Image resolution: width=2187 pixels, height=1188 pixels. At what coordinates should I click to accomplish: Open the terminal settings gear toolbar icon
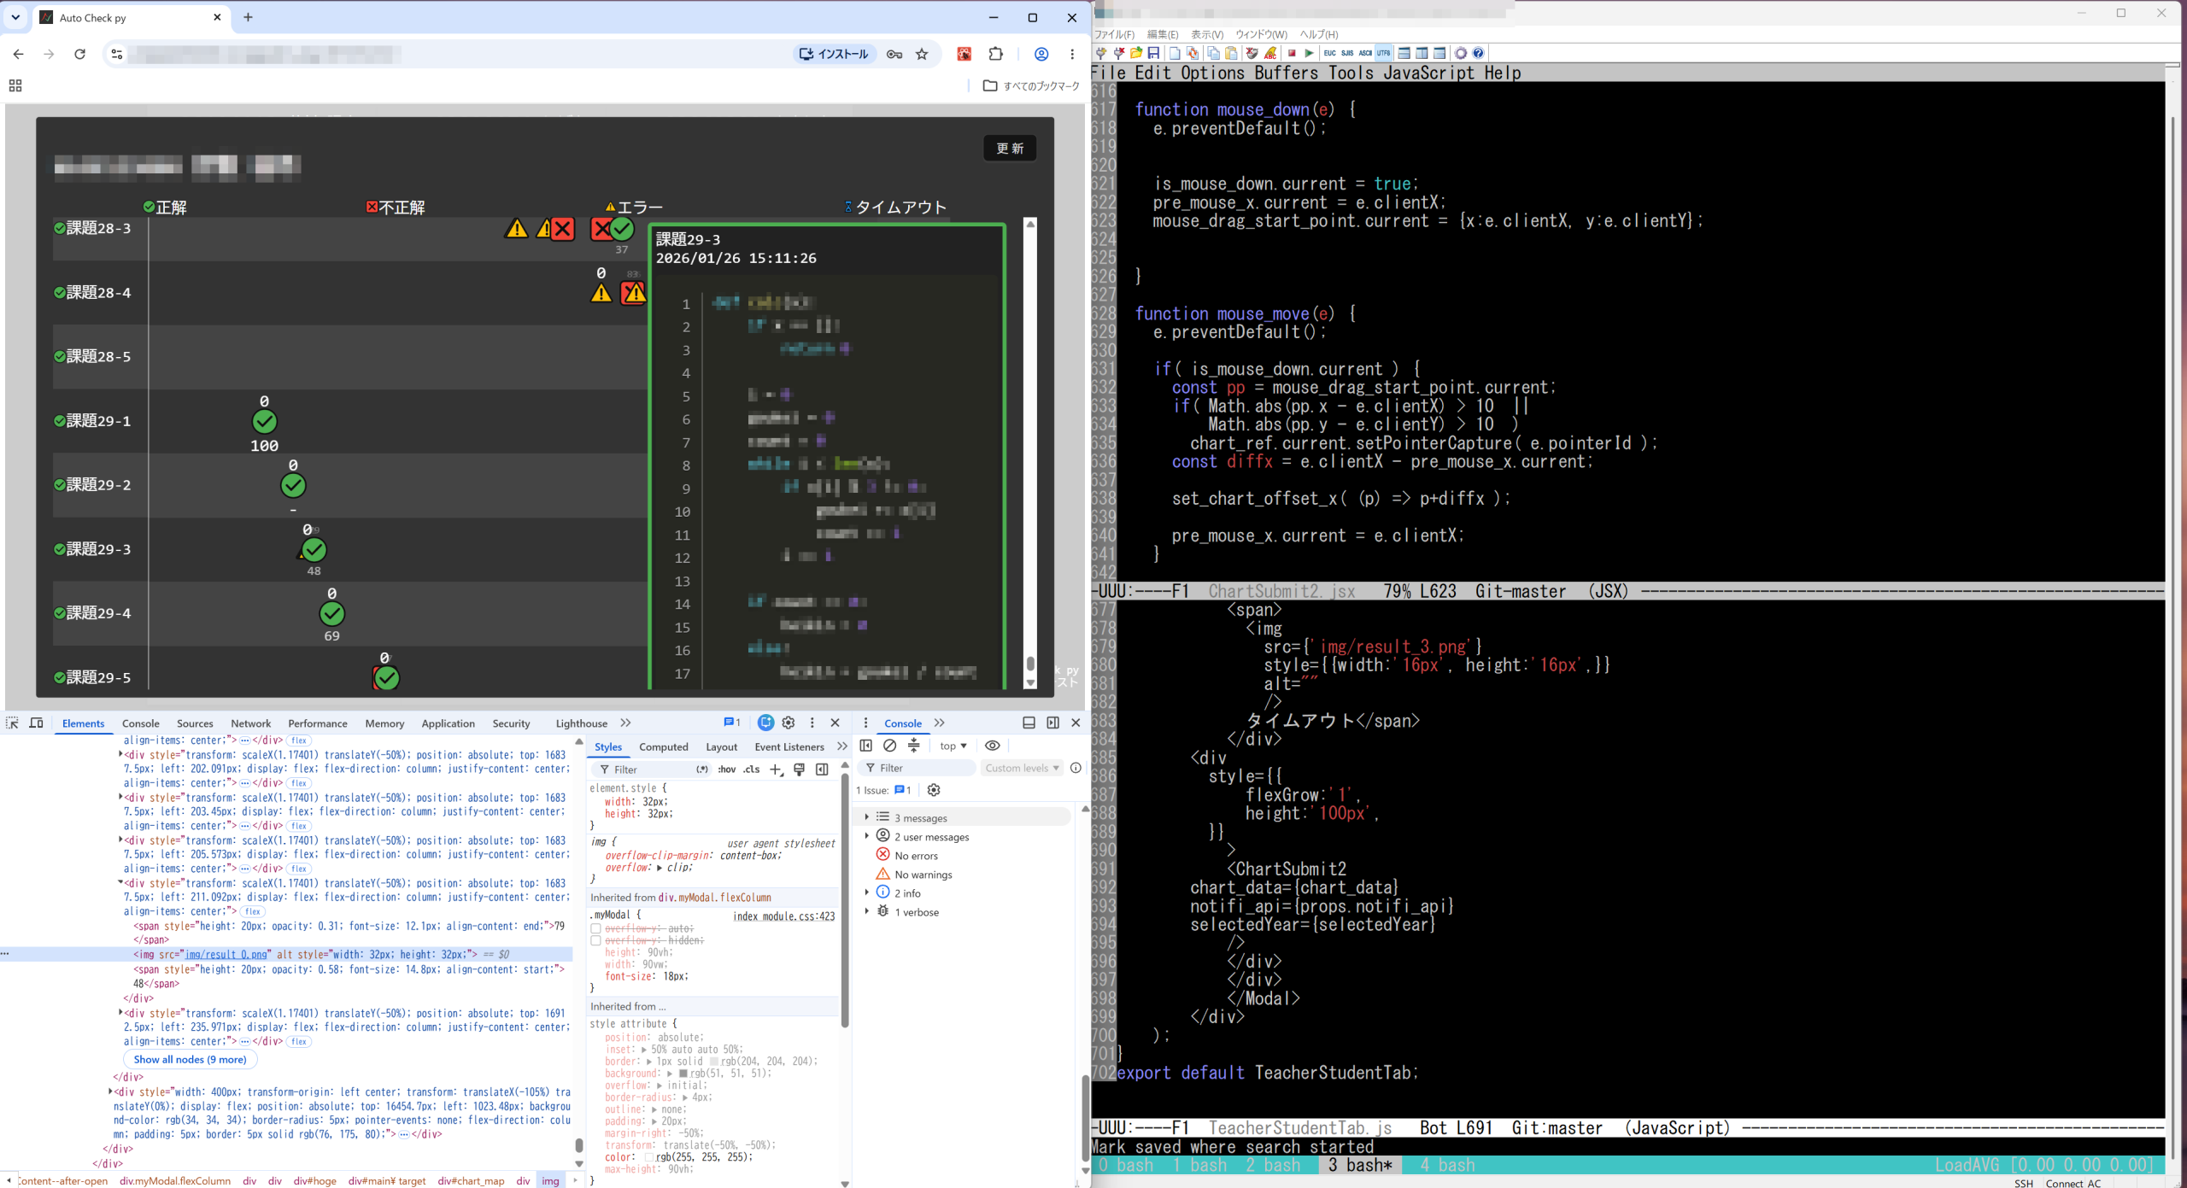pyautogui.click(x=1461, y=53)
